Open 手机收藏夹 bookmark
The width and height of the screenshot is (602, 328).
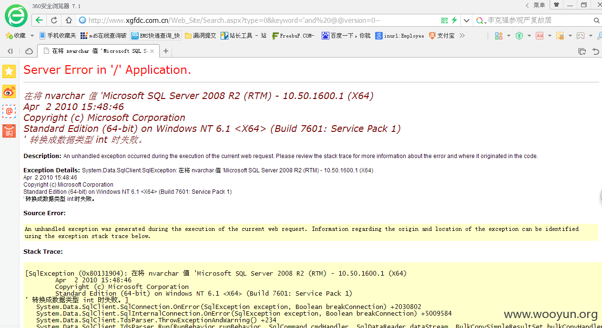click(x=58, y=36)
